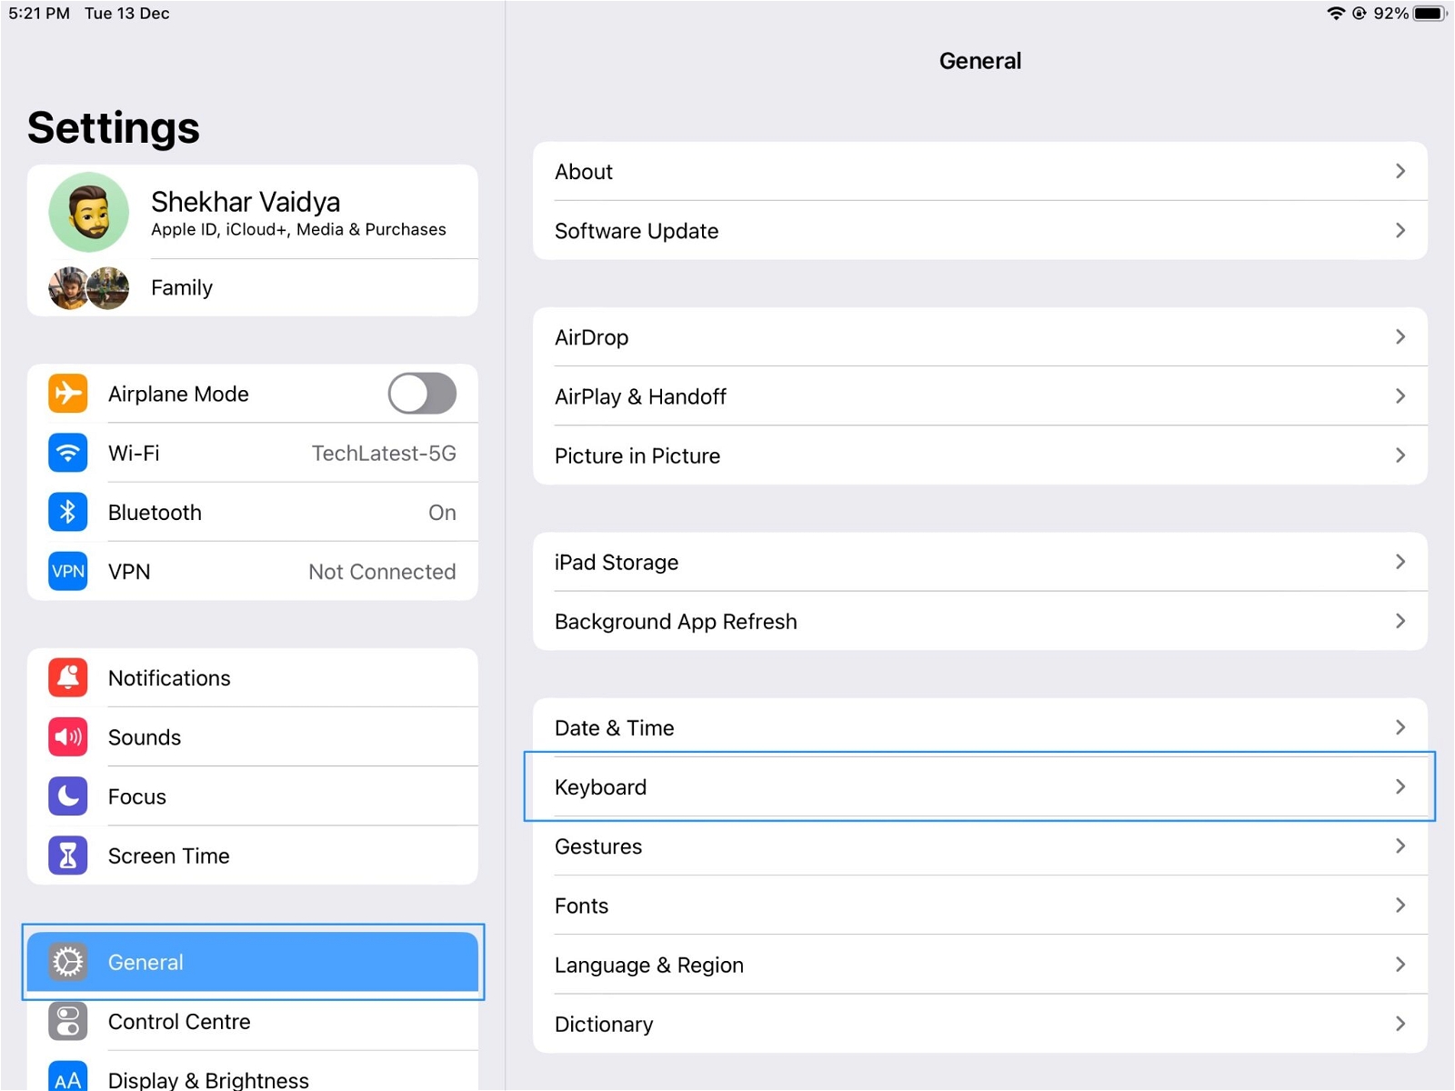Tap the General gear icon

(x=68, y=962)
